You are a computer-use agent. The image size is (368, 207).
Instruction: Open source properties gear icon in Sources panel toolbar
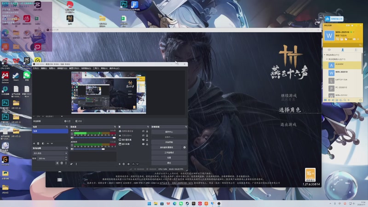(128, 164)
